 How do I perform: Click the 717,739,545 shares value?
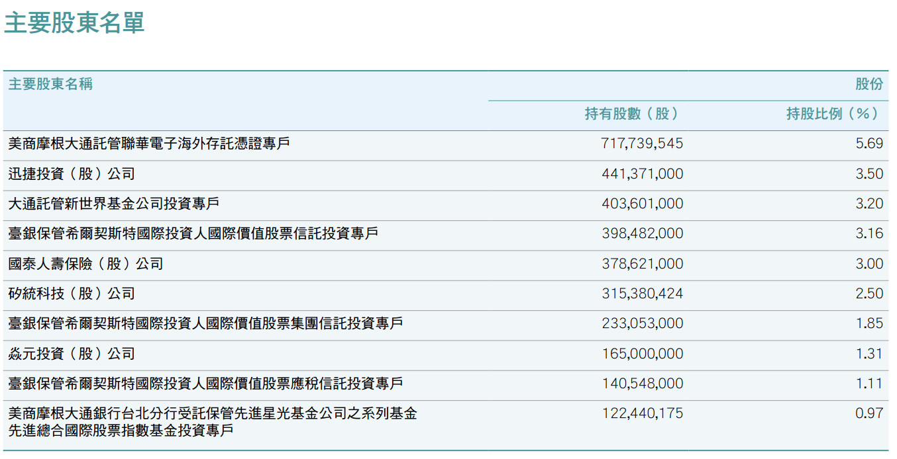tap(642, 144)
